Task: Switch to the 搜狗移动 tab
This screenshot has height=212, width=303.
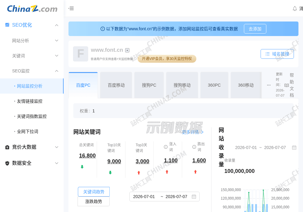Action: [182, 85]
